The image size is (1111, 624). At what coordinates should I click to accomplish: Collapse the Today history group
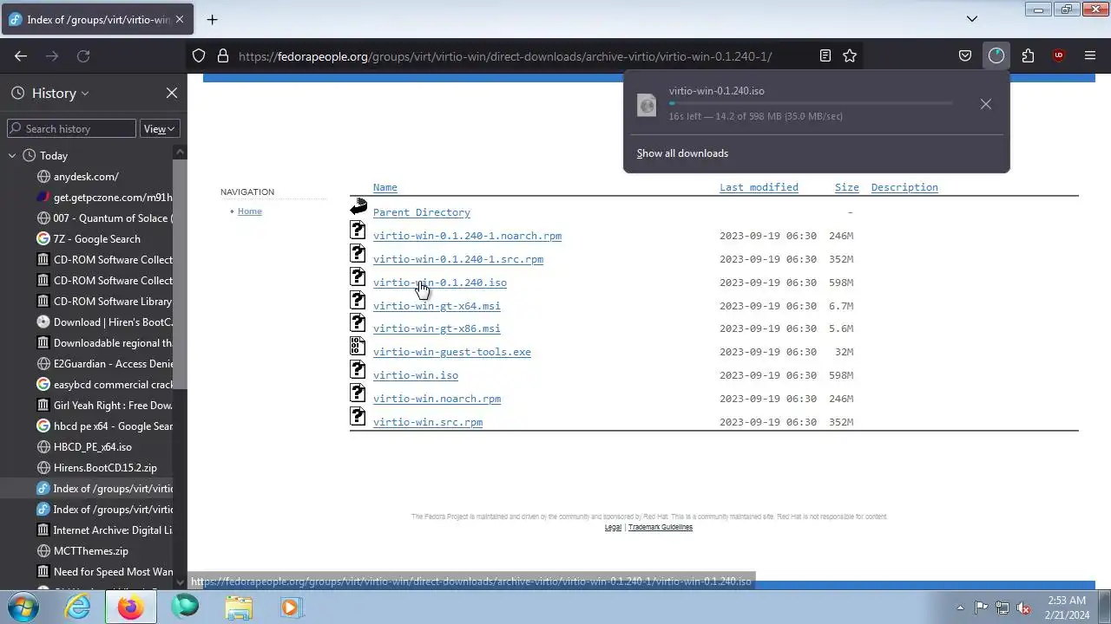click(12, 156)
